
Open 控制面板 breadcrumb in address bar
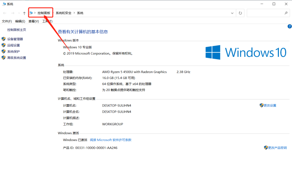pos(44,13)
